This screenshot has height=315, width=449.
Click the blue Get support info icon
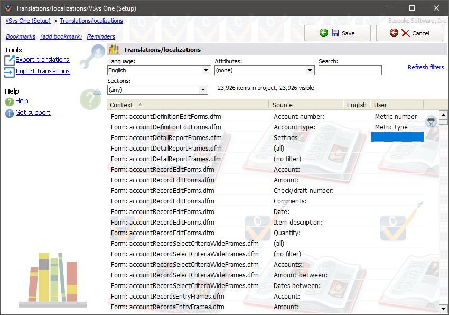[10, 113]
